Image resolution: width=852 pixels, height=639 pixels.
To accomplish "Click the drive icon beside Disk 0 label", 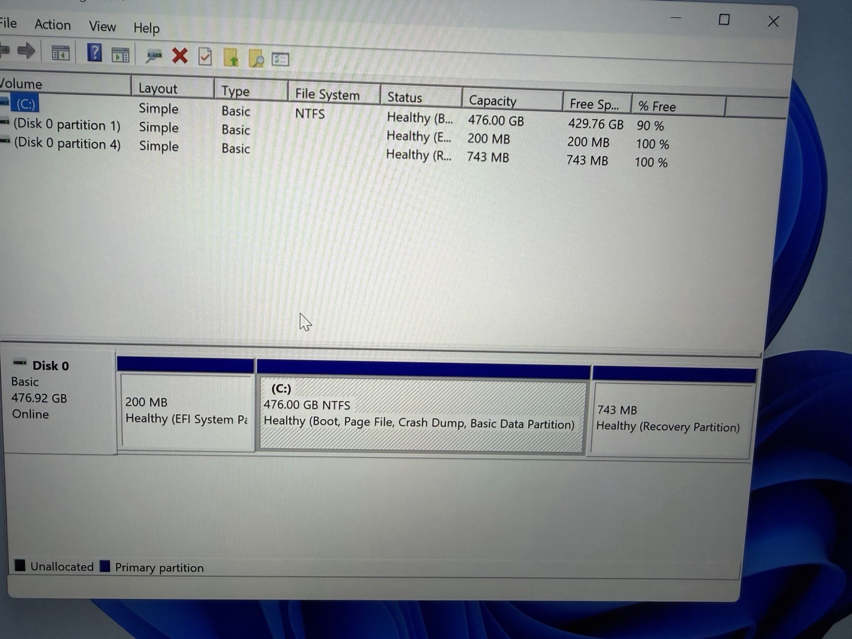I will click(19, 363).
